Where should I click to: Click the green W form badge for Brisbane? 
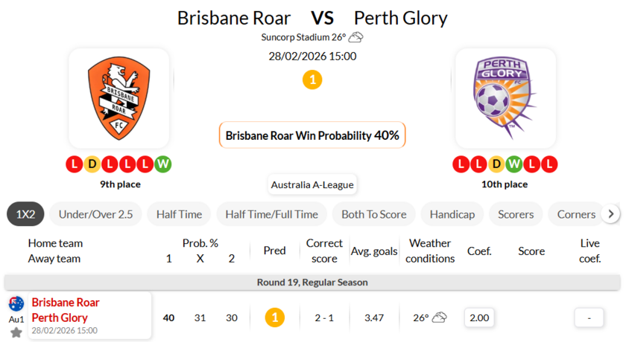point(163,164)
